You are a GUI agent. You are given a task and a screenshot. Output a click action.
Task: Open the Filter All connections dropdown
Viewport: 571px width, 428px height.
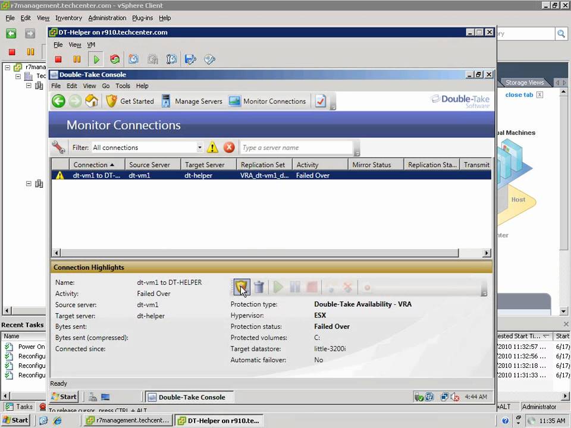(x=200, y=147)
